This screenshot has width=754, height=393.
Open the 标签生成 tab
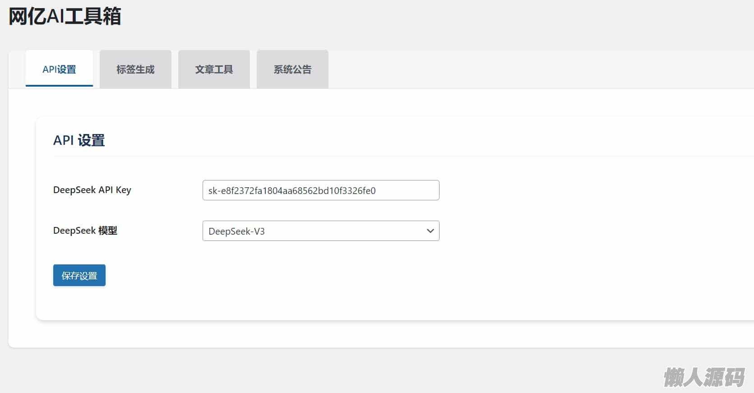[135, 69]
